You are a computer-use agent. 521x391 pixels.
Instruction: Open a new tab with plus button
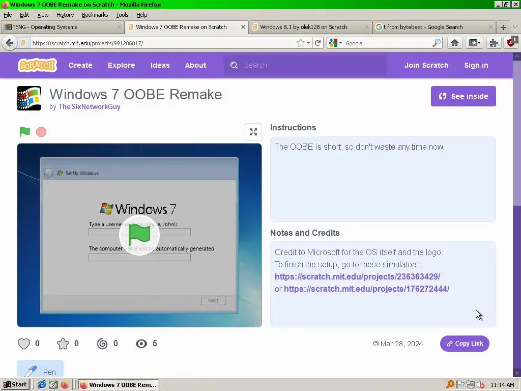click(x=503, y=27)
